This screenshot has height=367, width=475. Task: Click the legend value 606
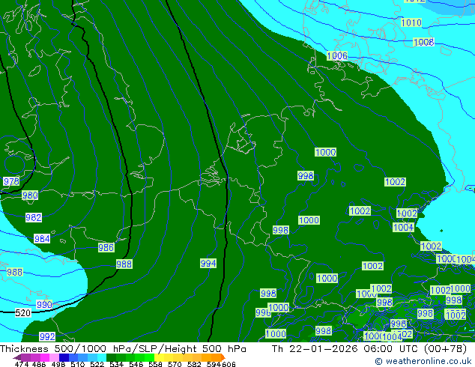coord(228,364)
